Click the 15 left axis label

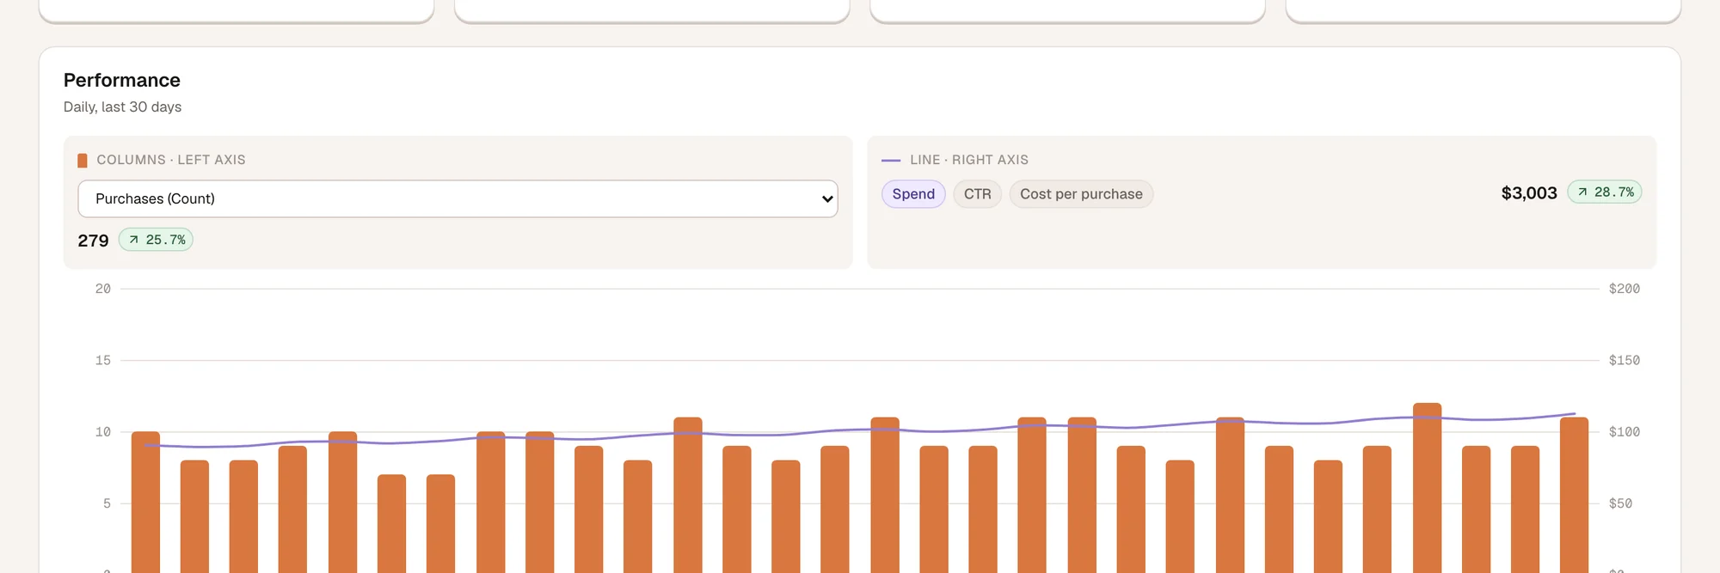(103, 360)
